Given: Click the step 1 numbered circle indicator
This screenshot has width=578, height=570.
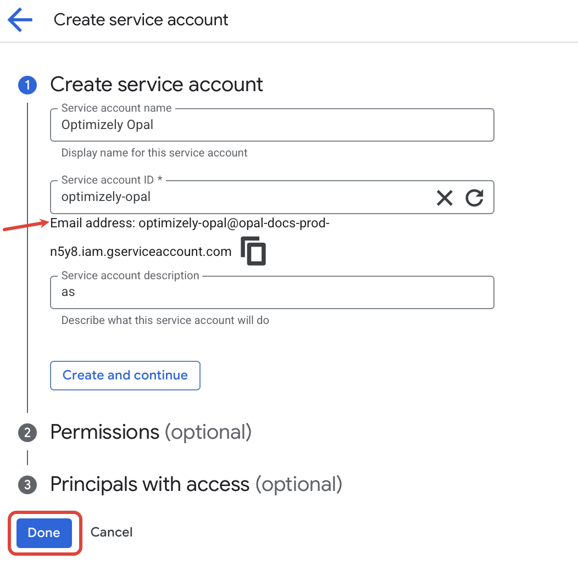Looking at the screenshot, I should click(x=27, y=85).
